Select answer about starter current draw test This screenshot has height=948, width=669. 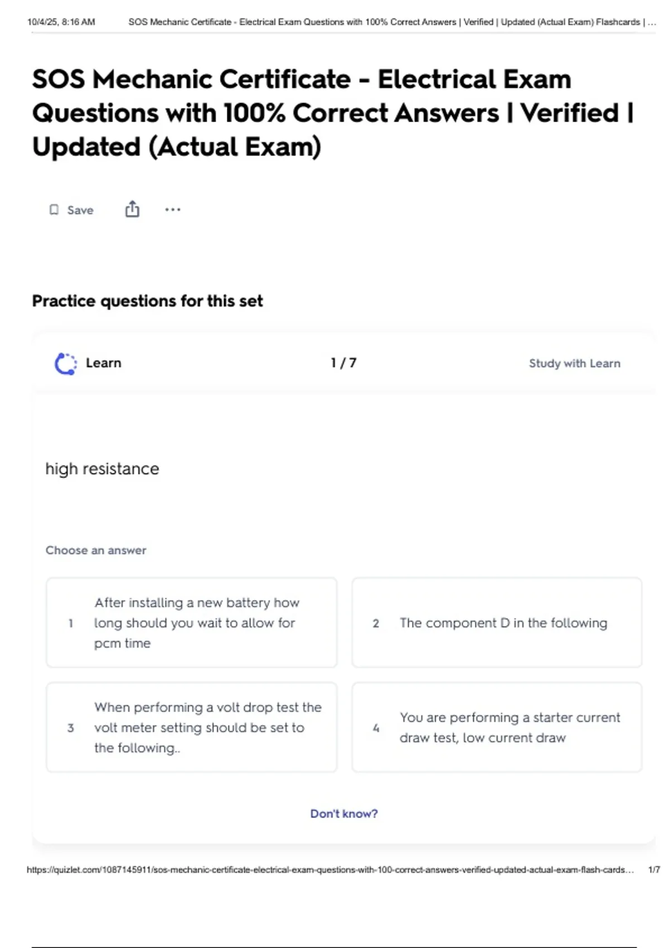click(x=497, y=727)
